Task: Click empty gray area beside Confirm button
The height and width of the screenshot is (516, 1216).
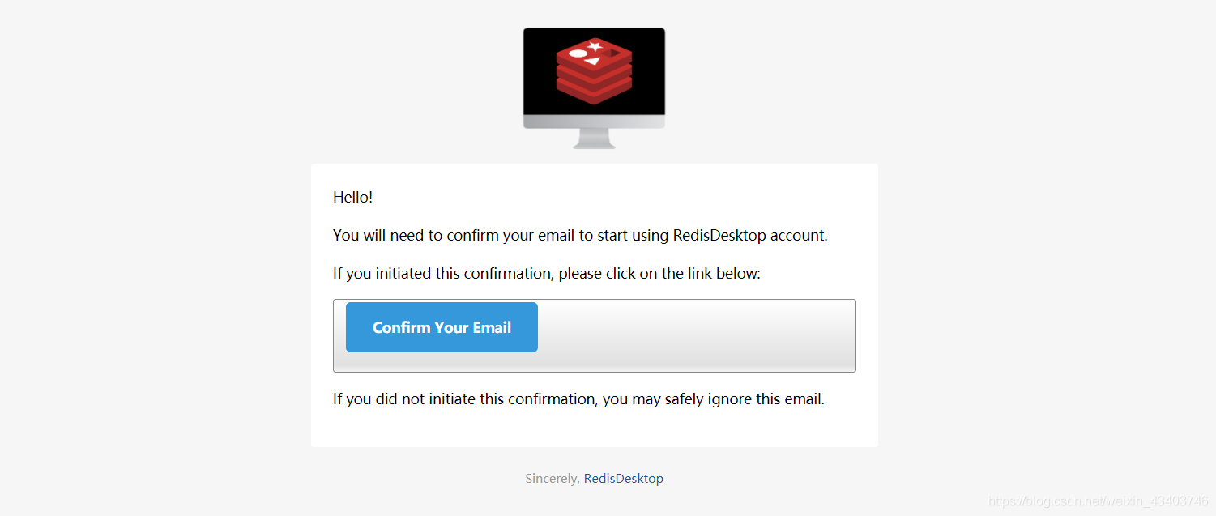Action: point(695,335)
